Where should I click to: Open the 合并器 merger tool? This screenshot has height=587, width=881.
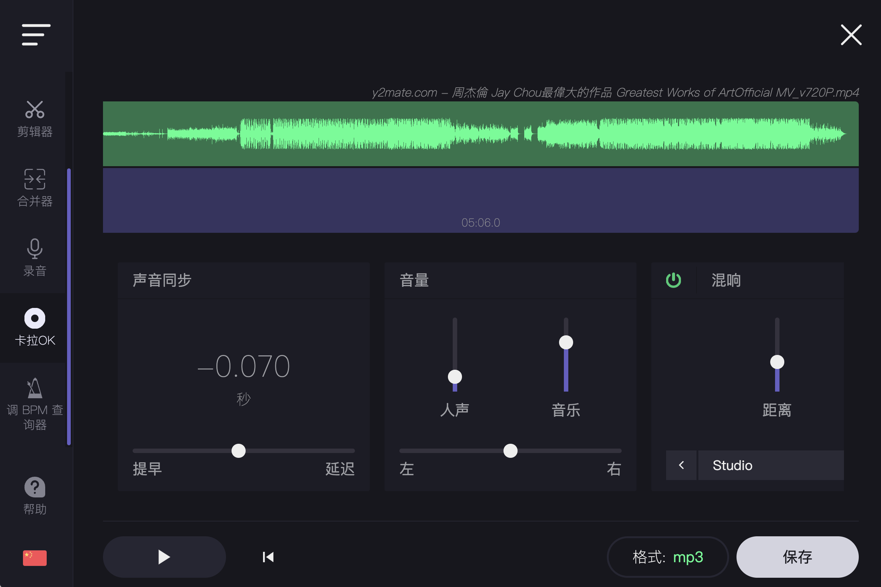35,188
